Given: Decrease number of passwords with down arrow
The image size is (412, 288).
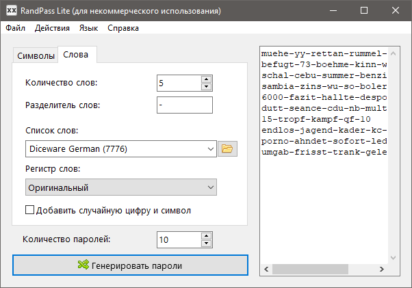Looking at the screenshot, I should [x=206, y=244].
